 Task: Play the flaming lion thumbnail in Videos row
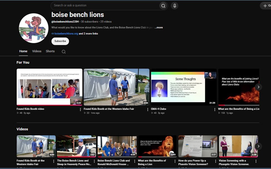[x=157, y=146]
